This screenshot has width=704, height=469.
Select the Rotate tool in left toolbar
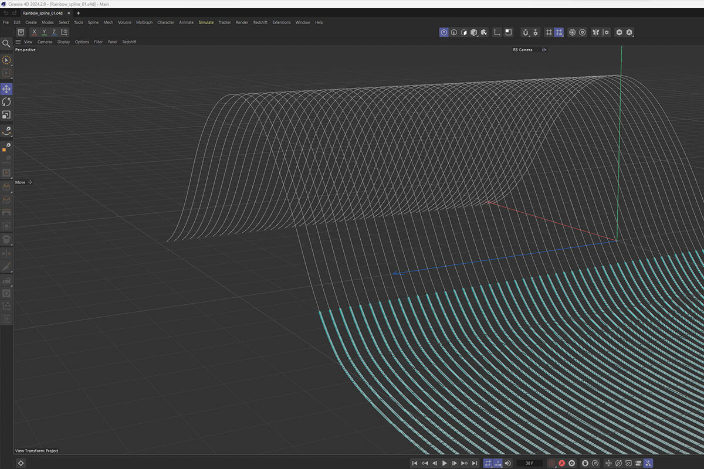click(x=6, y=102)
